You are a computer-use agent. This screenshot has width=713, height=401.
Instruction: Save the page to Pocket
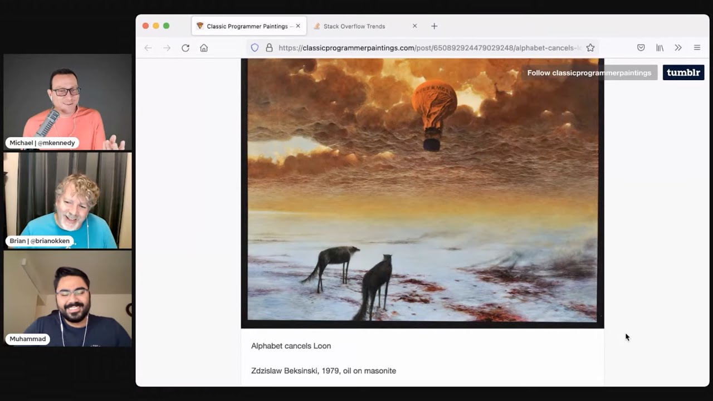click(641, 48)
